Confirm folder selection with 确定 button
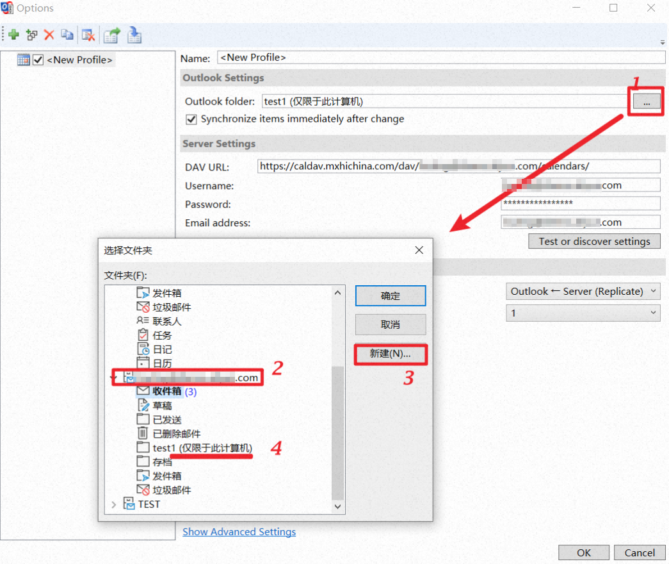 391,295
